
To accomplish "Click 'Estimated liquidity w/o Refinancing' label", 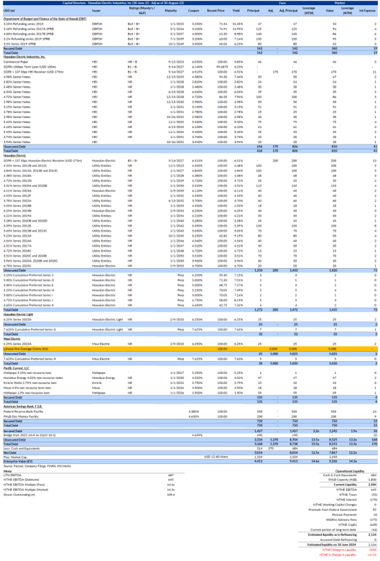I will pos(332,534).
